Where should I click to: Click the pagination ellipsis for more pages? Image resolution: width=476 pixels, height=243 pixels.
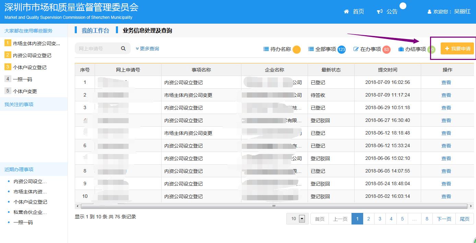(414, 219)
